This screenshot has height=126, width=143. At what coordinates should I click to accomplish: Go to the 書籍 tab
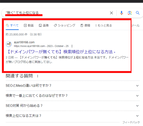pyautogui.click(x=85, y=25)
